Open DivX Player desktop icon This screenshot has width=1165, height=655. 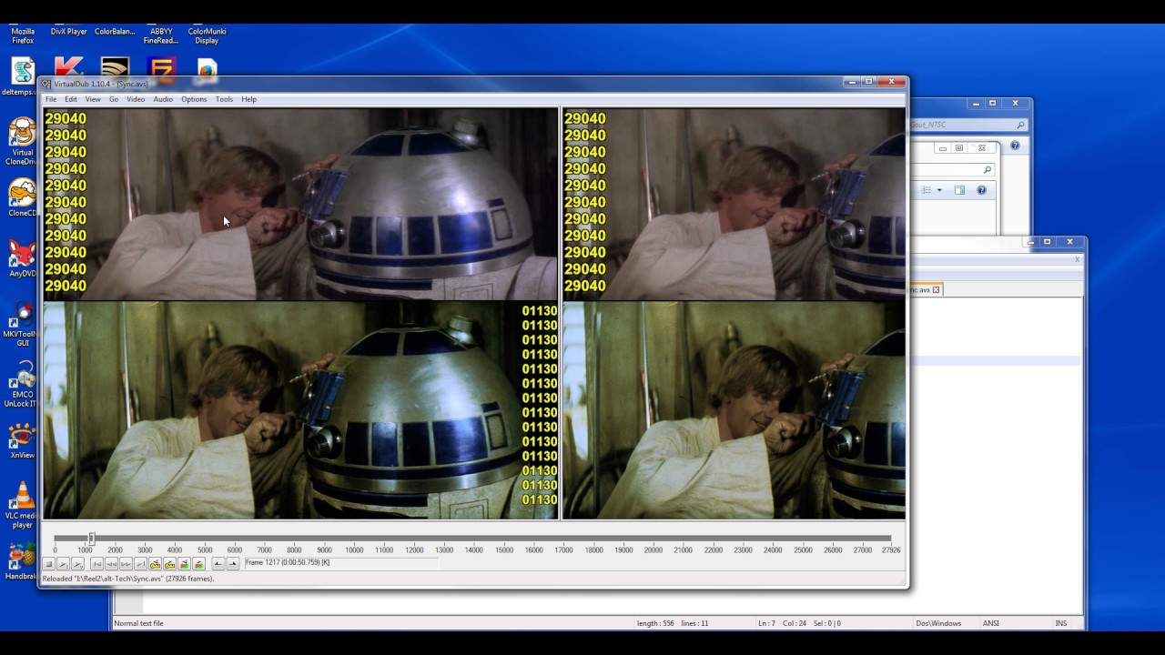[69, 32]
